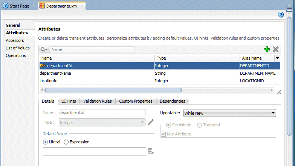Open the editor tab list dropdown arrow
This screenshot has width=295, height=166.
(x=289, y=6)
